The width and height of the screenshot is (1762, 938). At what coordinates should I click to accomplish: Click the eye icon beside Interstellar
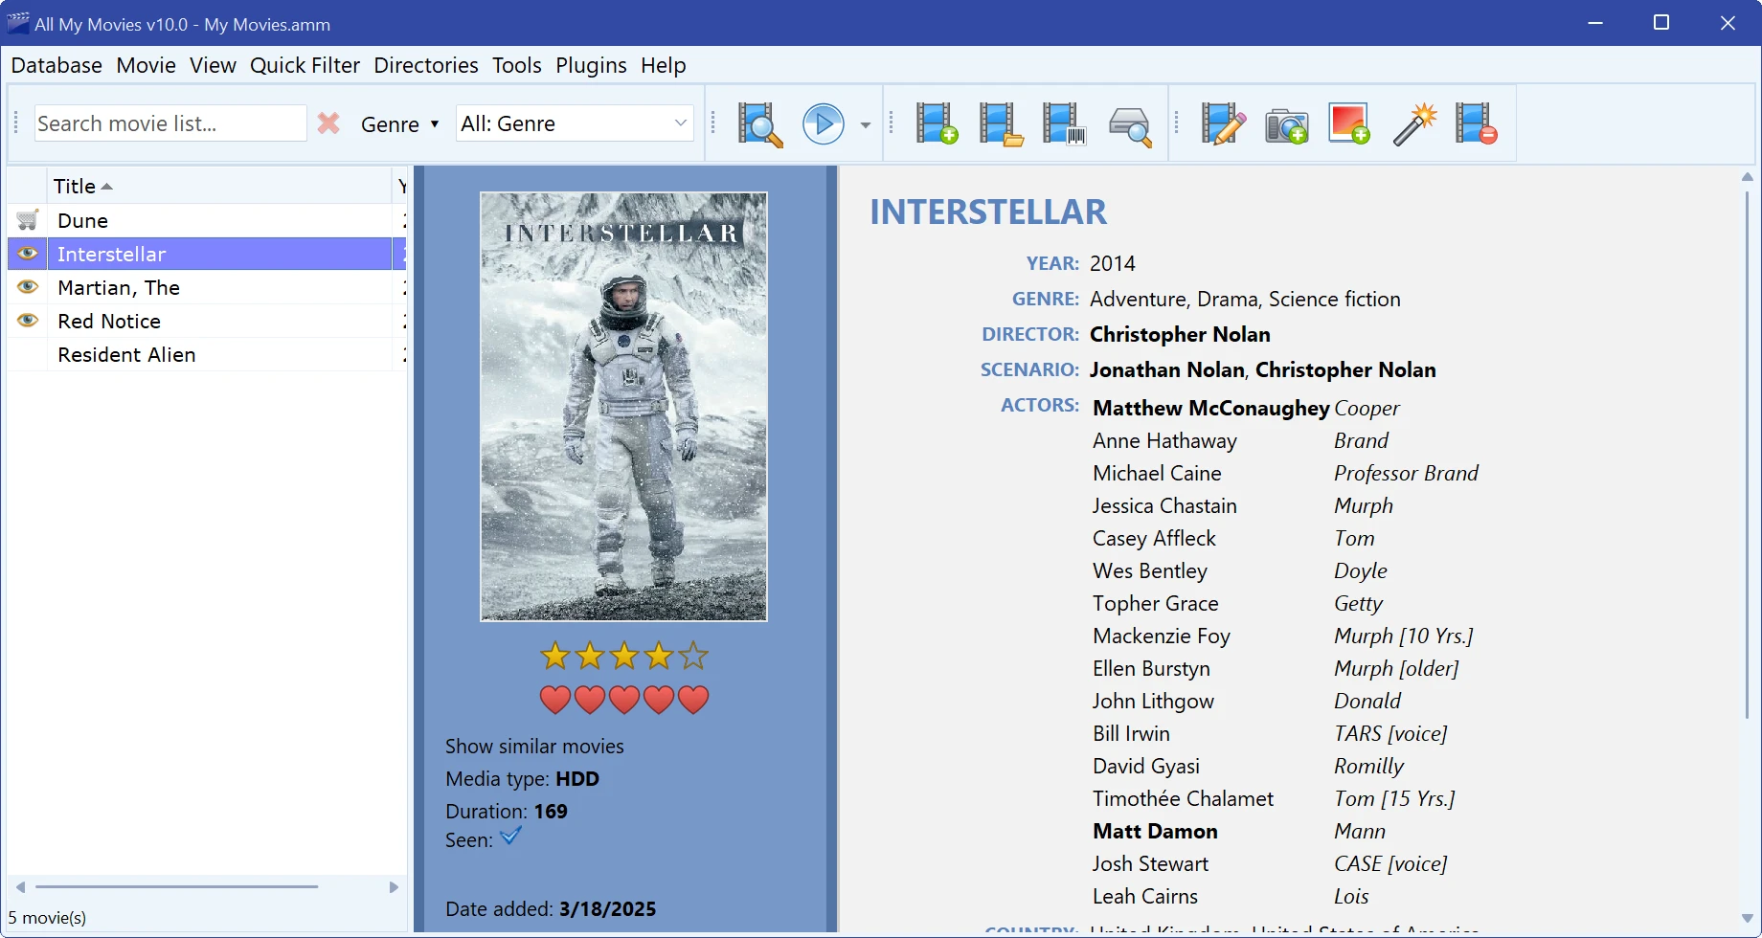click(x=28, y=254)
